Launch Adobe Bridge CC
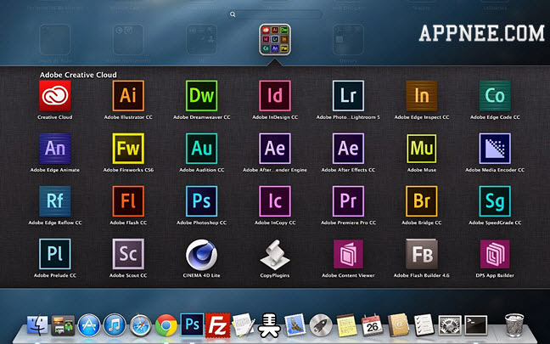Viewport: 550px width, 344px height. click(422, 201)
